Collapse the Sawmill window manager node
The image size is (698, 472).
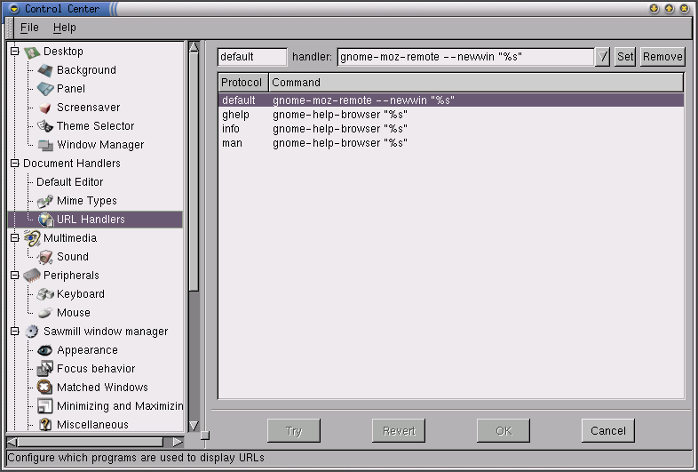[14, 332]
